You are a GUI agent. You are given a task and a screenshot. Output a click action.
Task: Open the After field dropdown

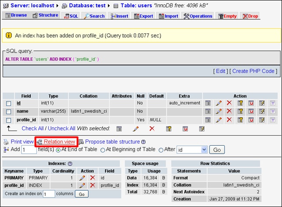coord(192,150)
